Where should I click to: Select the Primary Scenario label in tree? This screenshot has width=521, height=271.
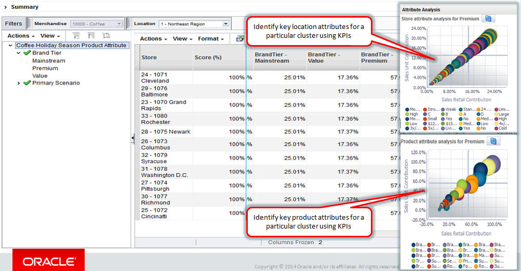(x=56, y=83)
